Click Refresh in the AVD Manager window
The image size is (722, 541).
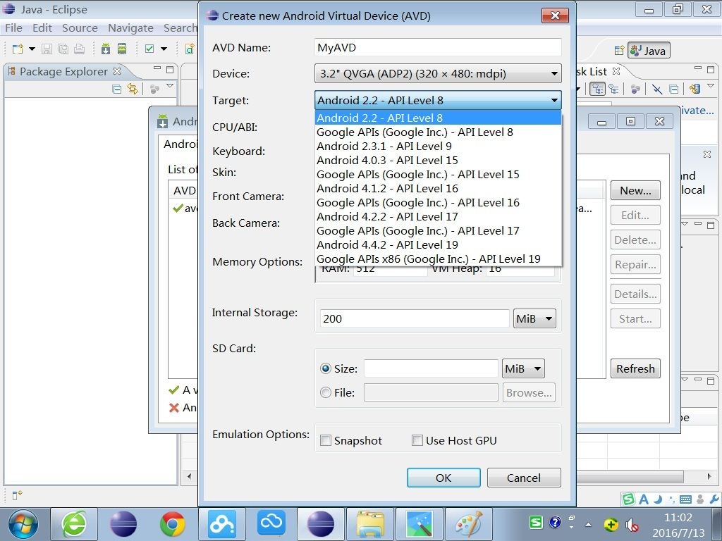(635, 368)
